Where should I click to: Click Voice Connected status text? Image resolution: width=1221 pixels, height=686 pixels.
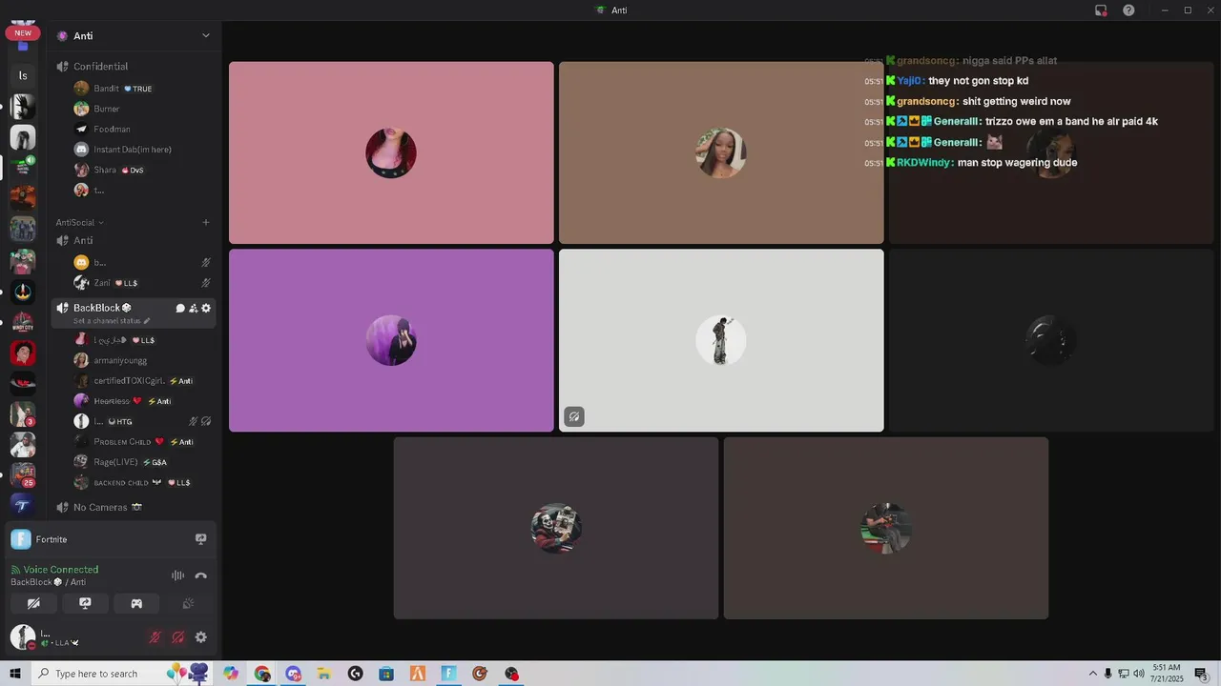pyautogui.click(x=60, y=570)
